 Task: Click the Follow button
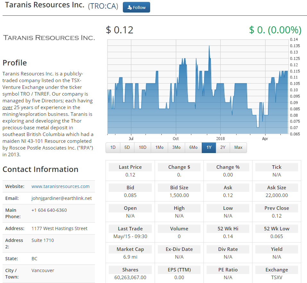[x=136, y=7]
